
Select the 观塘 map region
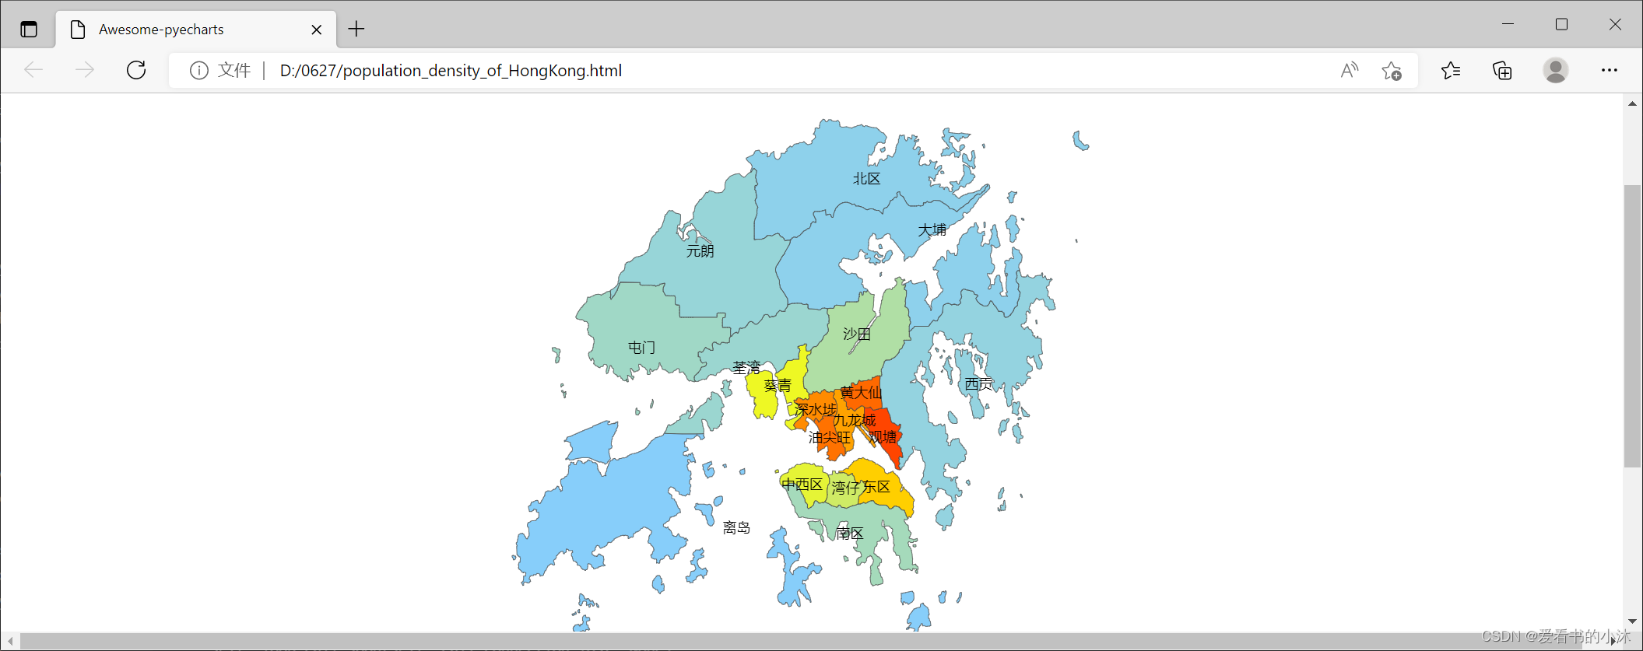(x=883, y=437)
